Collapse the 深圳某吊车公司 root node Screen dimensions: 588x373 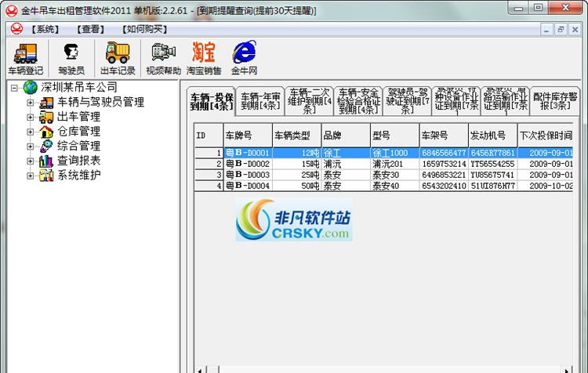pos(14,88)
